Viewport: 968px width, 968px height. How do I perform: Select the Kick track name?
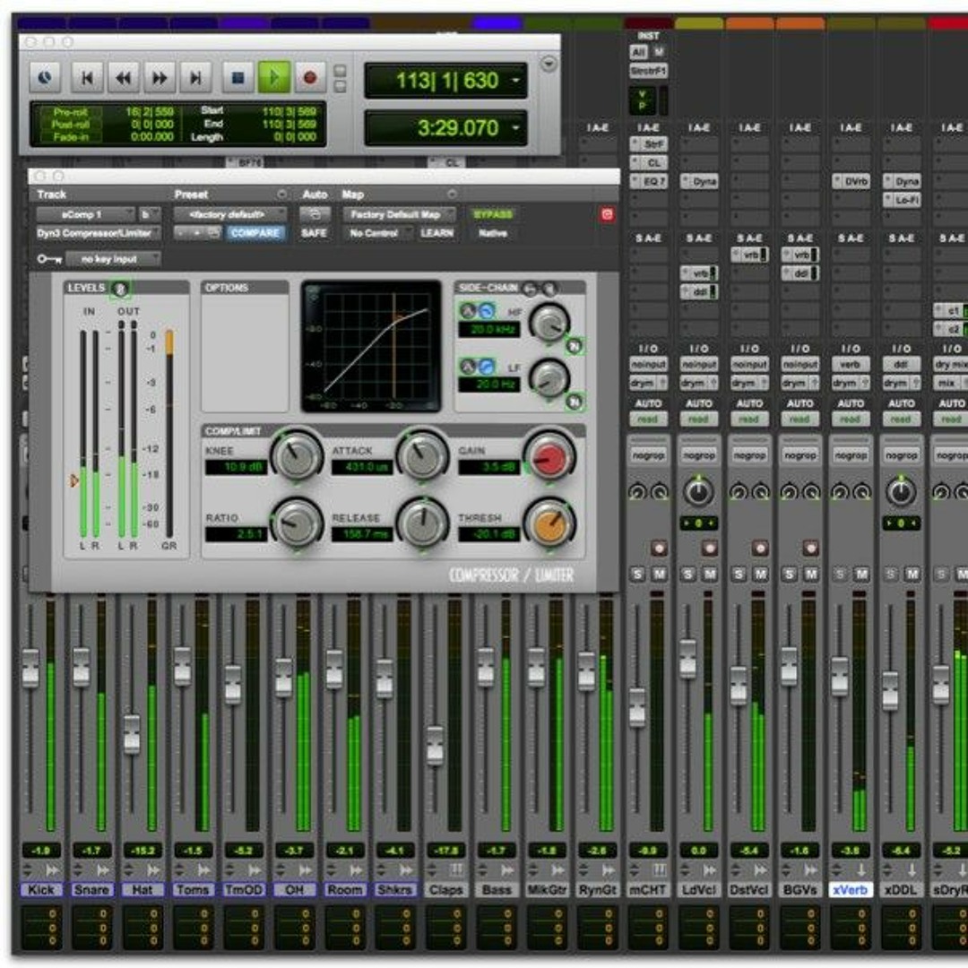point(41,890)
